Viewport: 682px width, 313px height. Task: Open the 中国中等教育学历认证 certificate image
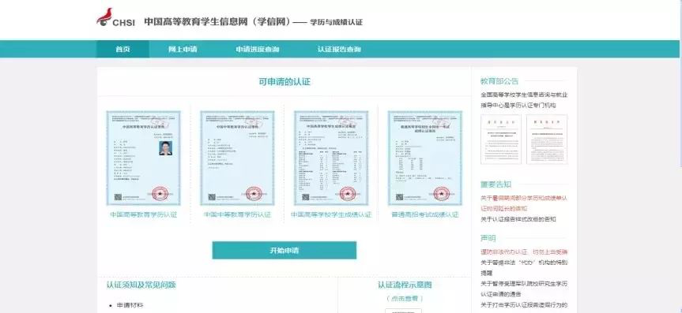click(x=238, y=158)
